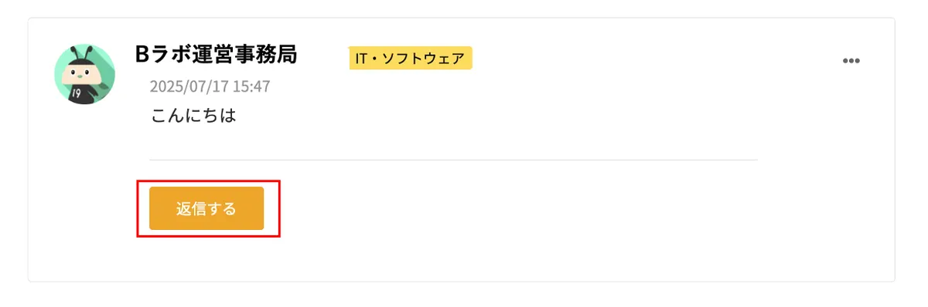The height and width of the screenshot is (307, 928).
Task: Open the three-dot more options menu
Action: (x=851, y=62)
